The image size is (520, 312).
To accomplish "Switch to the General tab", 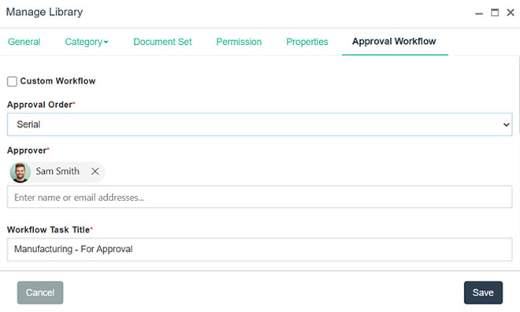I will [24, 42].
